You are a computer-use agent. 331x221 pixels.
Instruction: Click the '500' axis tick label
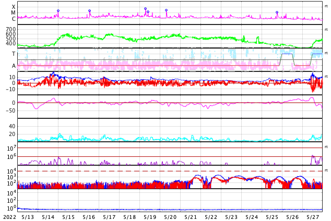[11, 39]
